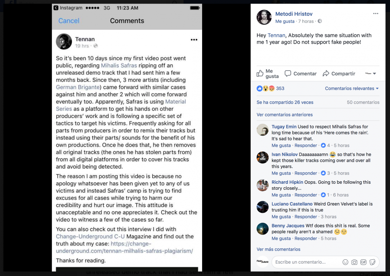Image resolution: width=390 pixels, height=276 pixels.
Task: Attach a photo using the camera icon
Action: [x=354, y=262]
